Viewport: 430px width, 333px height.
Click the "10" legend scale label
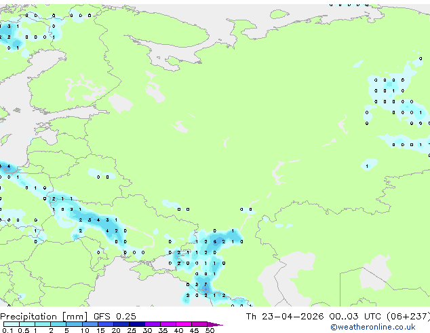coord(85,330)
